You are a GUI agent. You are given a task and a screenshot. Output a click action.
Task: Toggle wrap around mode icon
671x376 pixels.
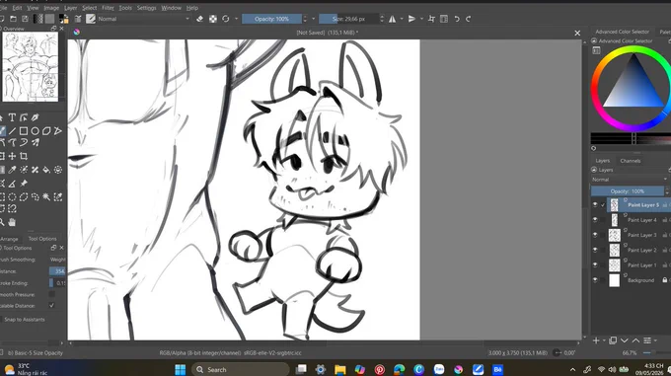point(431,19)
